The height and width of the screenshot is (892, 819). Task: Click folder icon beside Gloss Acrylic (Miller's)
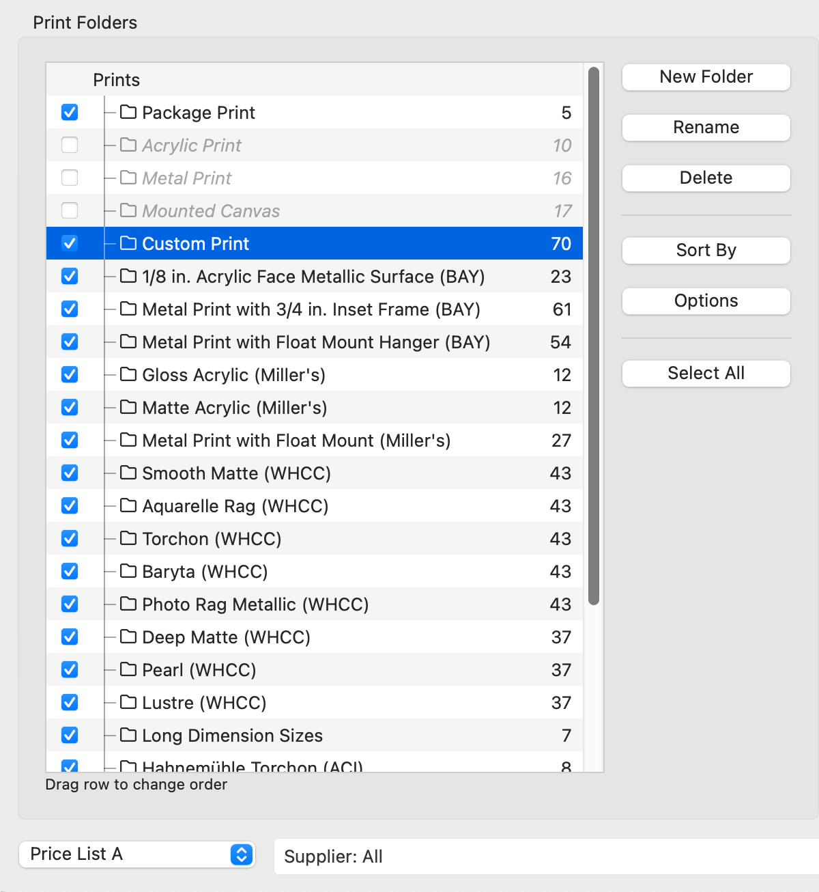point(128,374)
